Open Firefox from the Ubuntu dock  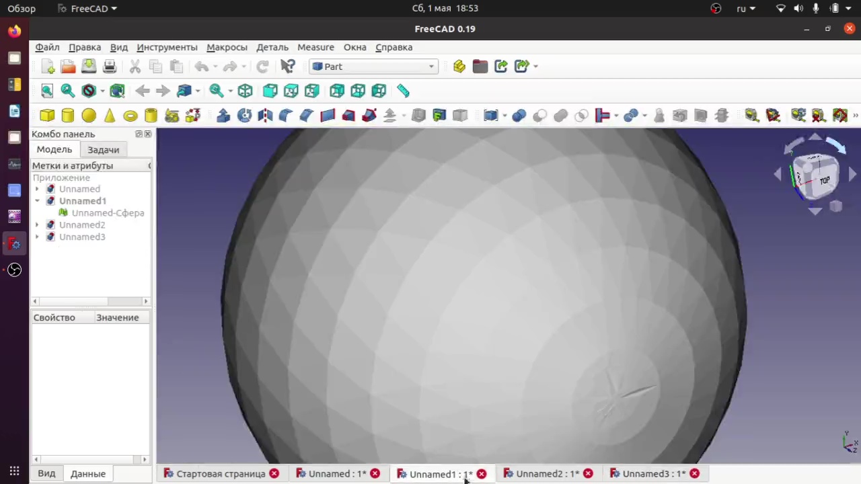pyautogui.click(x=14, y=31)
